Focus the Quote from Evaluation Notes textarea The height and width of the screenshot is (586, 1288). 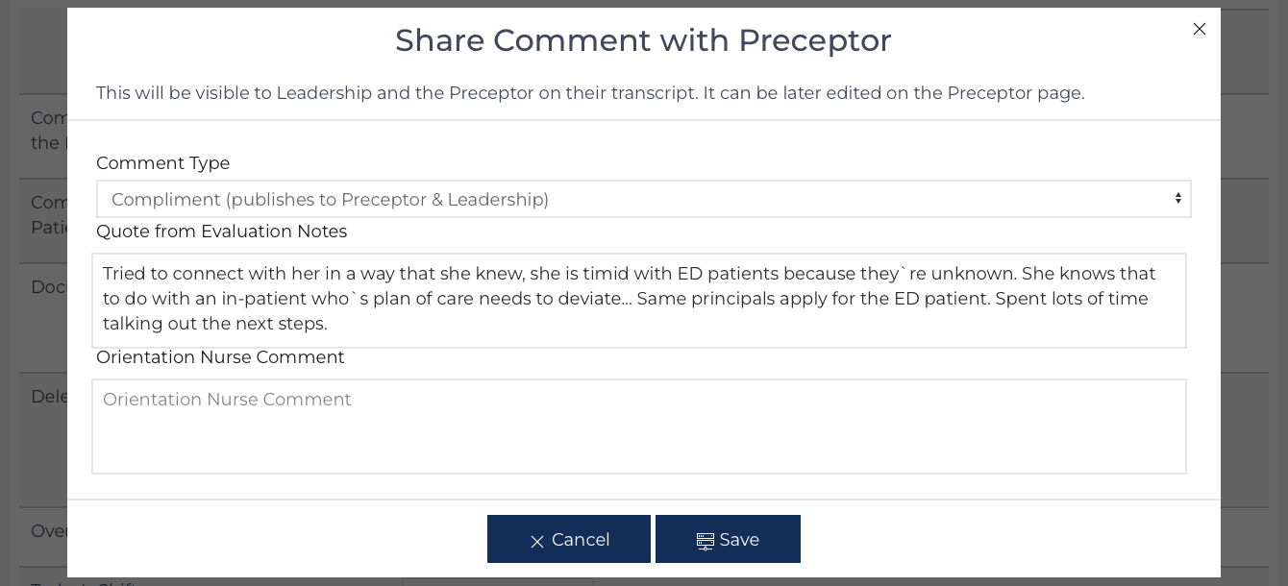pos(639,301)
